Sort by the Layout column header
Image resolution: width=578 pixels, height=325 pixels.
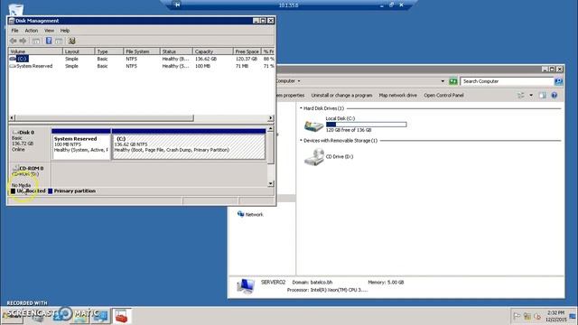[79, 51]
